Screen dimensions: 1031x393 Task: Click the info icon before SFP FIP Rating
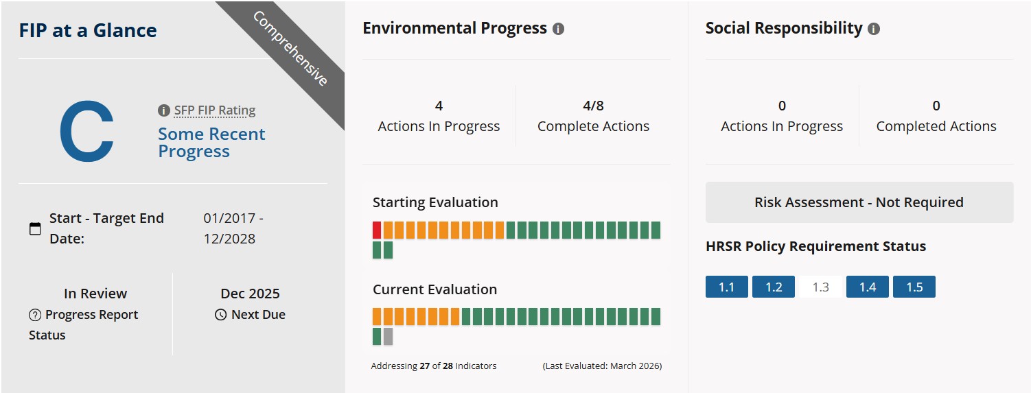tap(163, 110)
